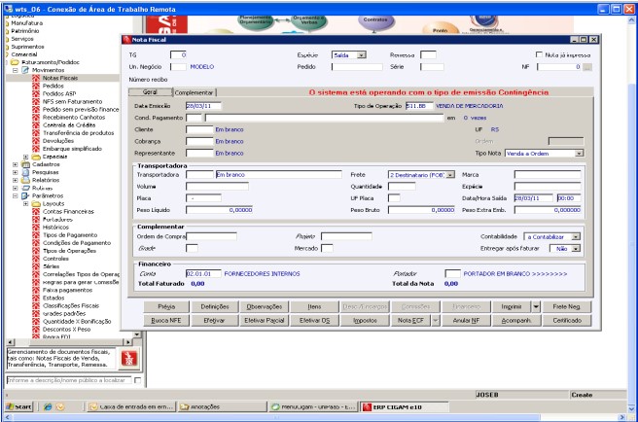Screen dimensions: 638x422
Task: Toggle the checkbox beside the search field
Action: [138, 380]
